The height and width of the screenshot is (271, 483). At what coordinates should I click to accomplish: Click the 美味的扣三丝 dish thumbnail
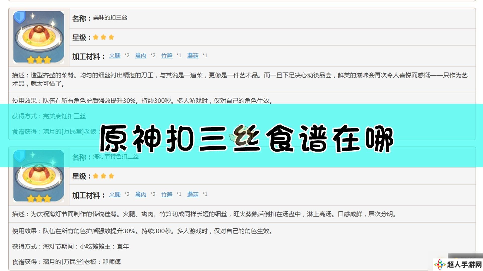click(x=39, y=37)
